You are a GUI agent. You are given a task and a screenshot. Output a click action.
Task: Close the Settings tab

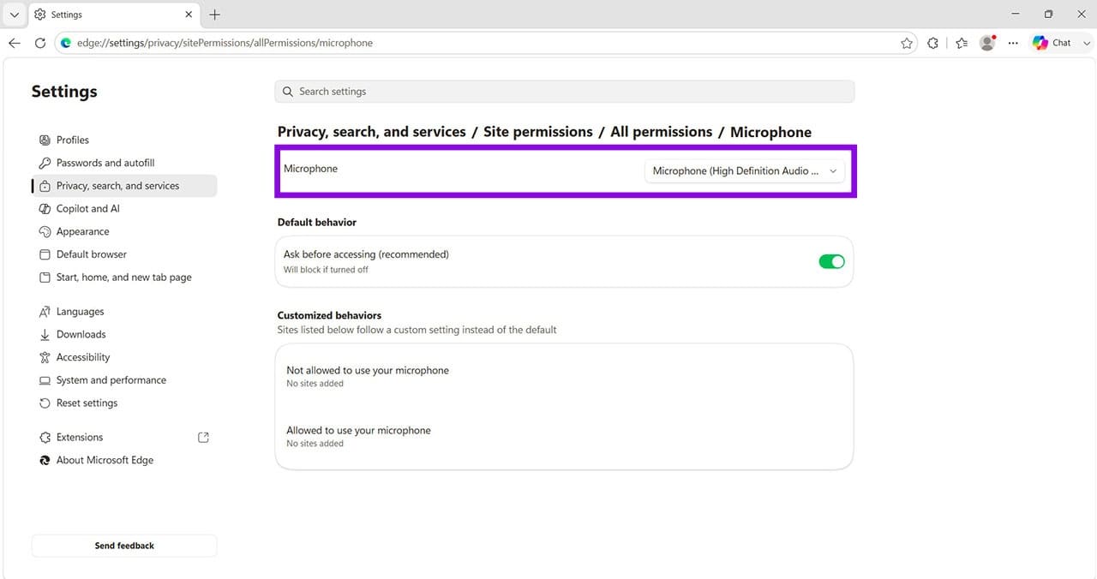pyautogui.click(x=189, y=15)
